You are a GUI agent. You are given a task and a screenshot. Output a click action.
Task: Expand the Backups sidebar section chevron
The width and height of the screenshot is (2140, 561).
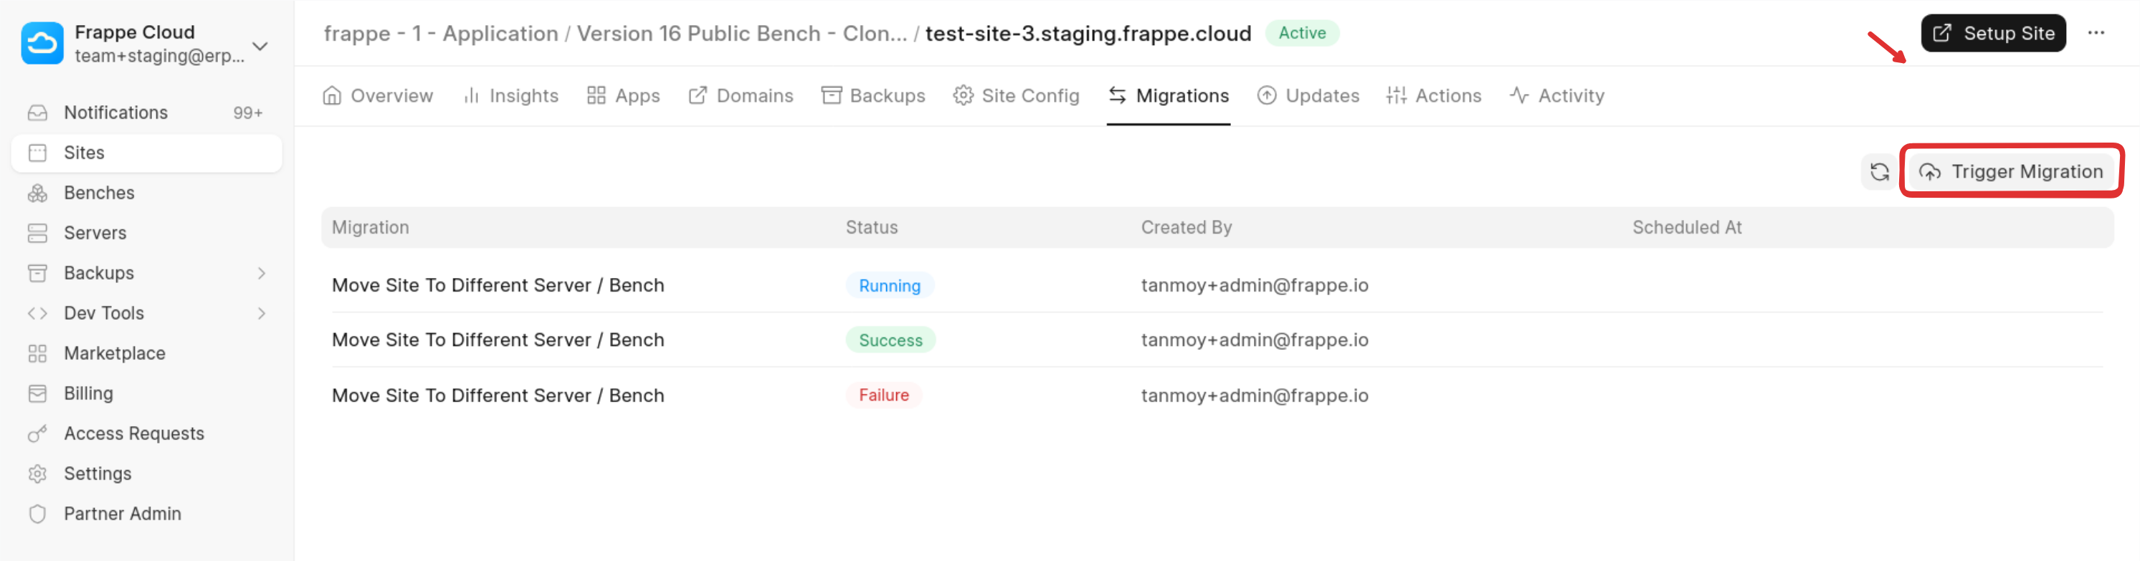click(x=262, y=273)
